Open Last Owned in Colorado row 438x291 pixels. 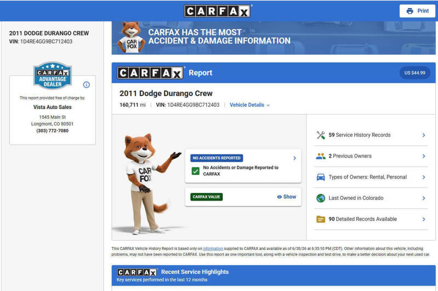click(371, 198)
